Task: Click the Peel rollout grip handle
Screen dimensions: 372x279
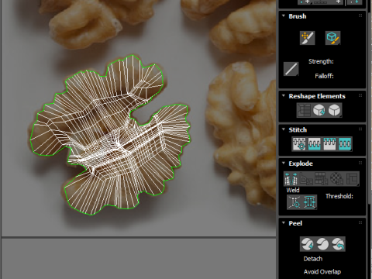Action: [x=360, y=222]
